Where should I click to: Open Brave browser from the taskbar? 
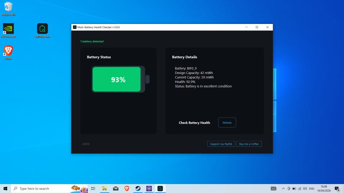[x=127, y=188]
